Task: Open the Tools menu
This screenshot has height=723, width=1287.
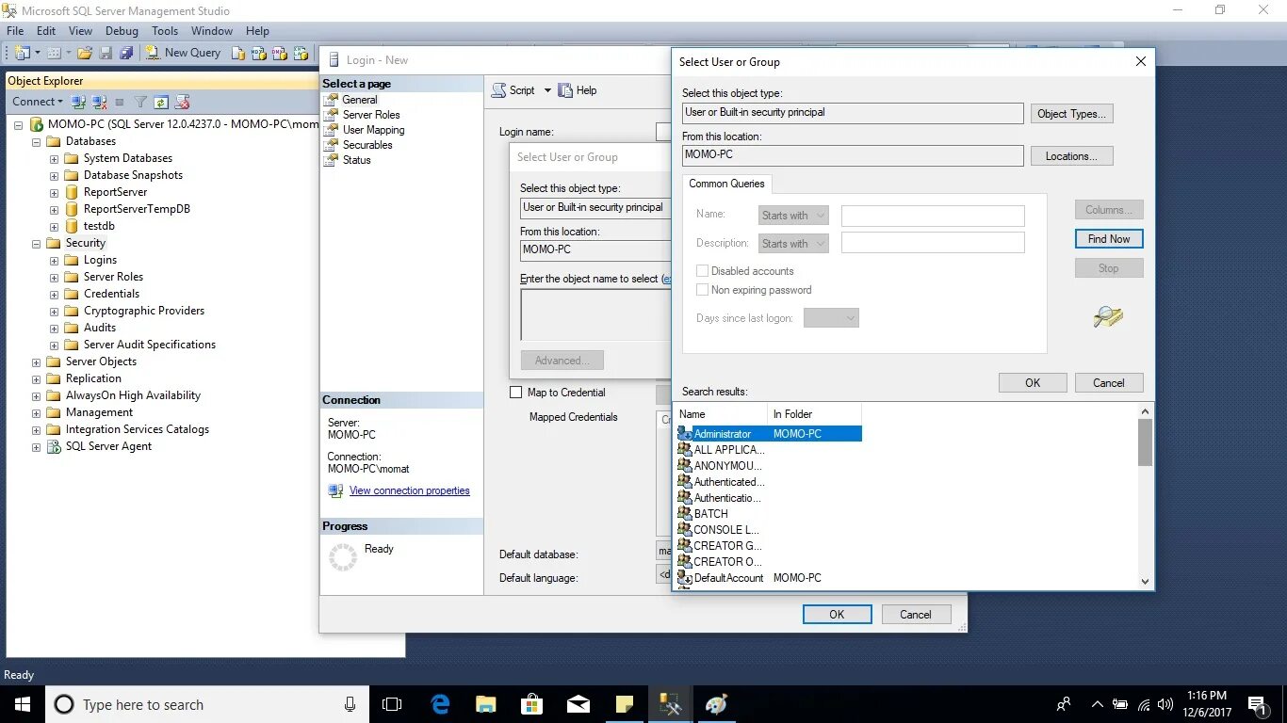Action: pyautogui.click(x=165, y=31)
